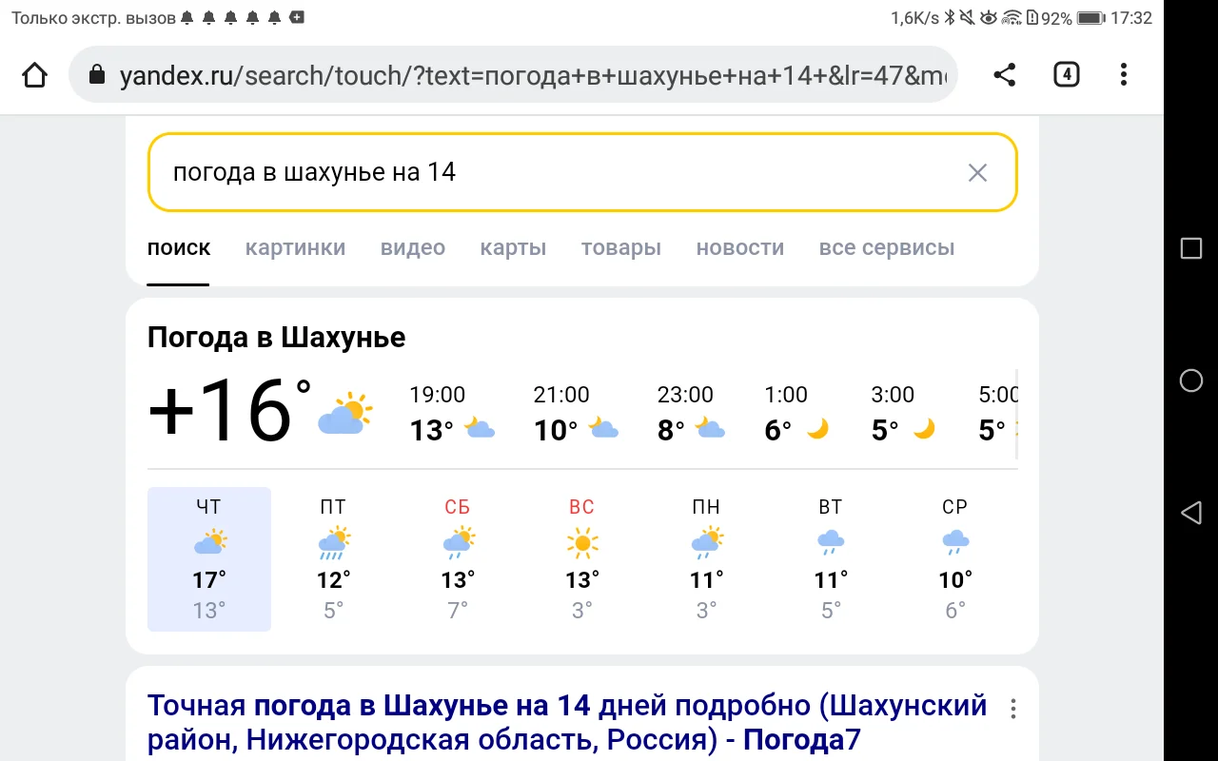Screen dimensions: 1218x761
Task: Open the Погода7 forecast link
Action: click(567, 721)
